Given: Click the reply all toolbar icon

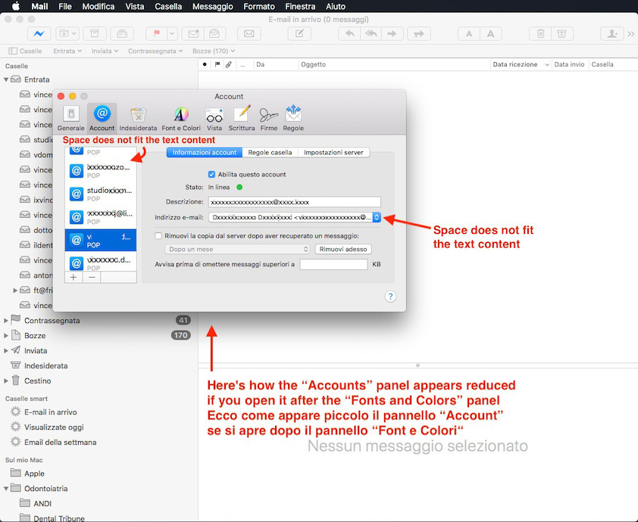Looking at the screenshot, I should [x=371, y=34].
